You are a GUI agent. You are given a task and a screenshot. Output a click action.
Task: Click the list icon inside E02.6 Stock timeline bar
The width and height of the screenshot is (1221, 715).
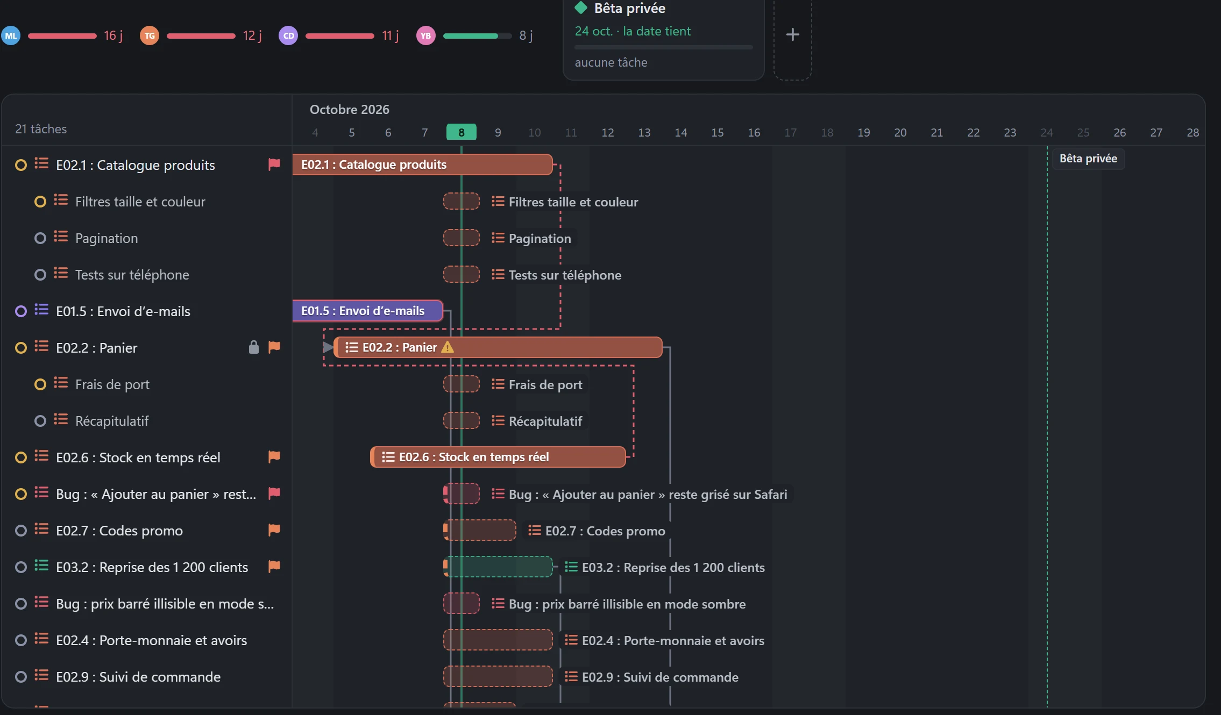(x=388, y=457)
